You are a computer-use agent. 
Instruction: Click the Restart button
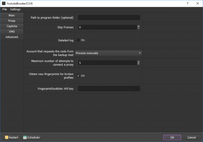pos(12,137)
